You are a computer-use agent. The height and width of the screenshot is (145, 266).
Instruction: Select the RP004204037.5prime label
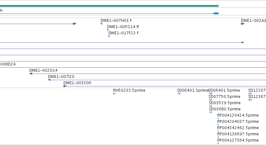click(238, 122)
